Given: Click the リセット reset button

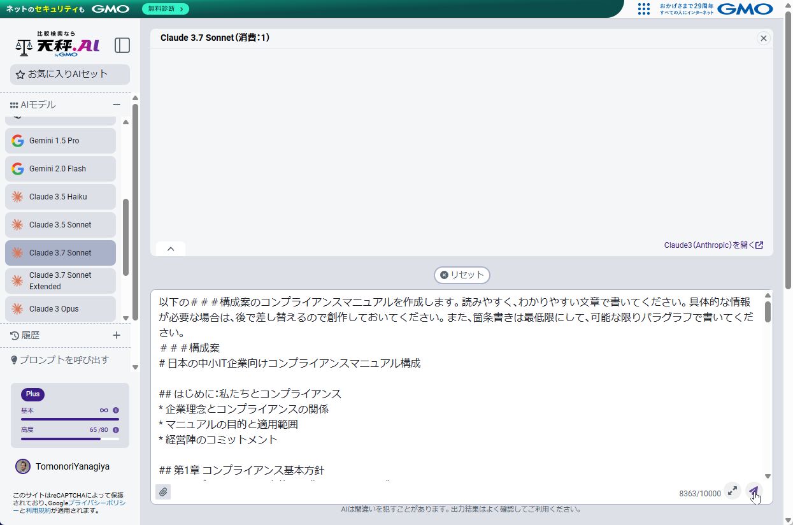Looking at the screenshot, I should [462, 275].
